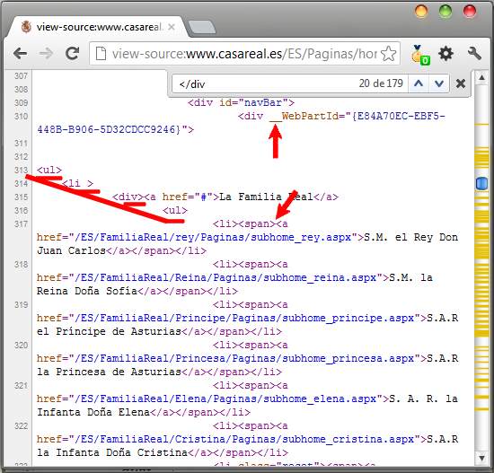The image size is (494, 473).
Task: Click the blue vertical scrollbar thumb
Action: (x=481, y=183)
